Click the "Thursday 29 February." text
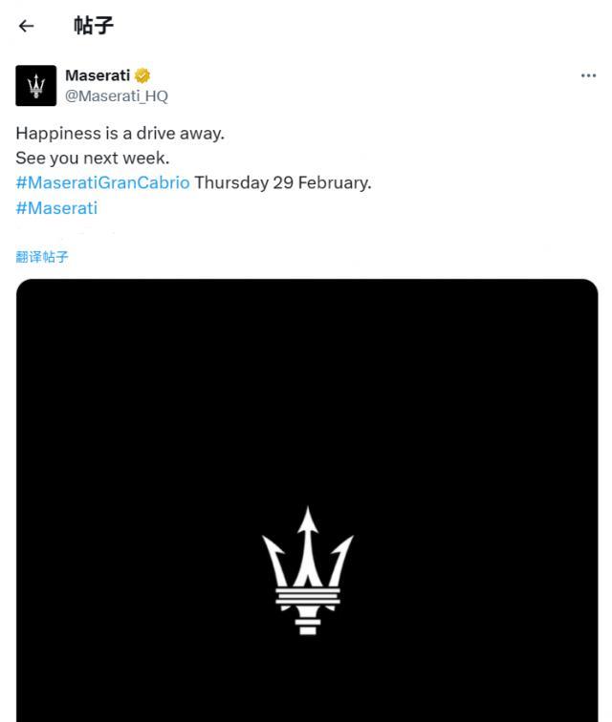 pos(282,182)
